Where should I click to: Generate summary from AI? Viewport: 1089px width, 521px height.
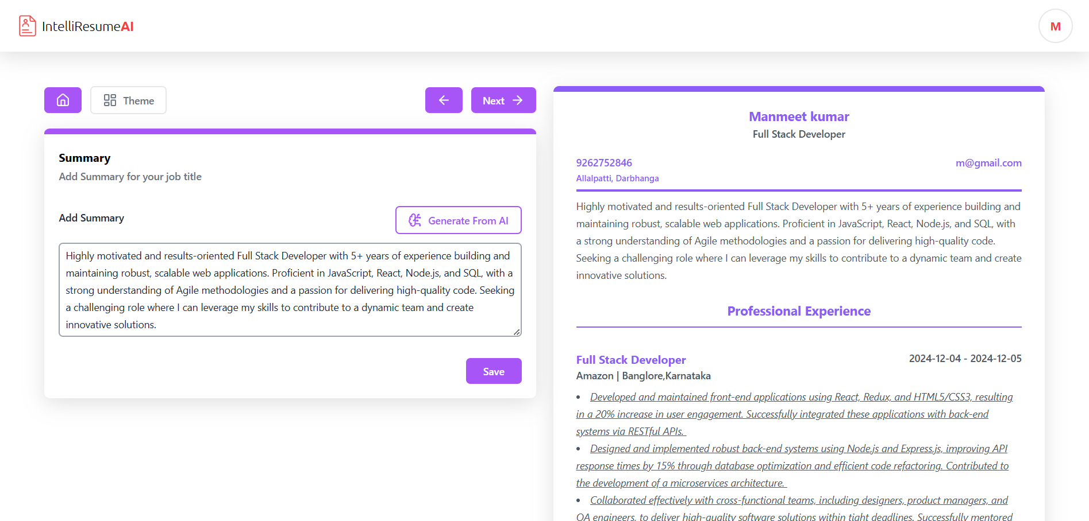[459, 220]
